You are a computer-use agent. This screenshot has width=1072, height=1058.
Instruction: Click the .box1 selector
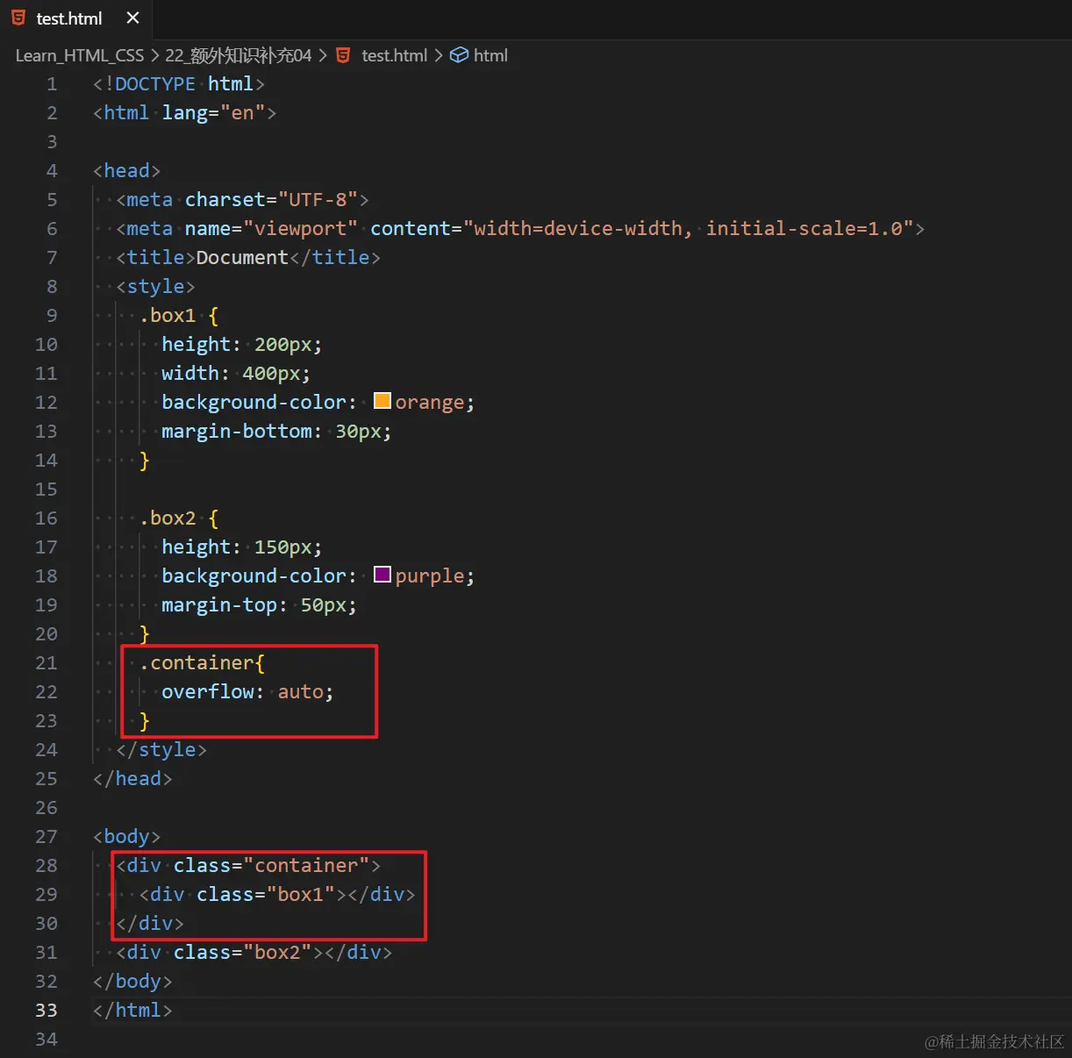click(x=168, y=316)
